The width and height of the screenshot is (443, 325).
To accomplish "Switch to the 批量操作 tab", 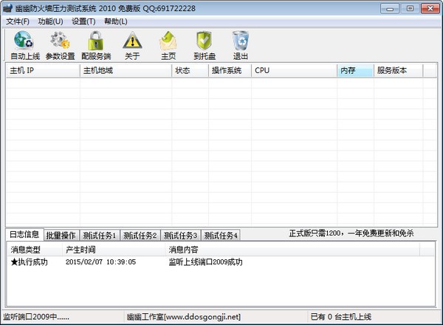I will pyautogui.click(x=61, y=235).
